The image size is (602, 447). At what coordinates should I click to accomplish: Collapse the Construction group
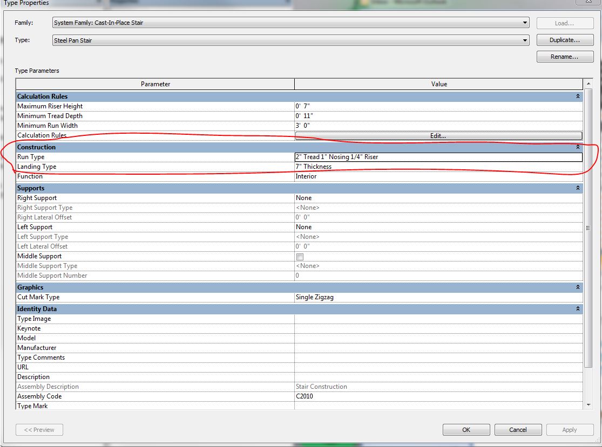tap(578, 147)
